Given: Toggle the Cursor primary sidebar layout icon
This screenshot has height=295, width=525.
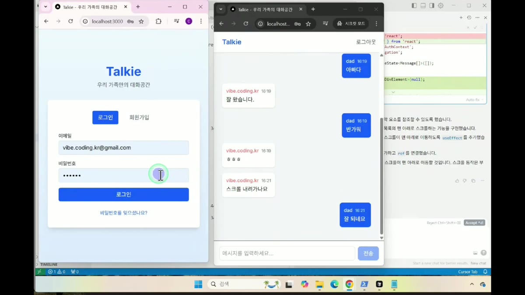Looking at the screenshot, I should point(414,6).
